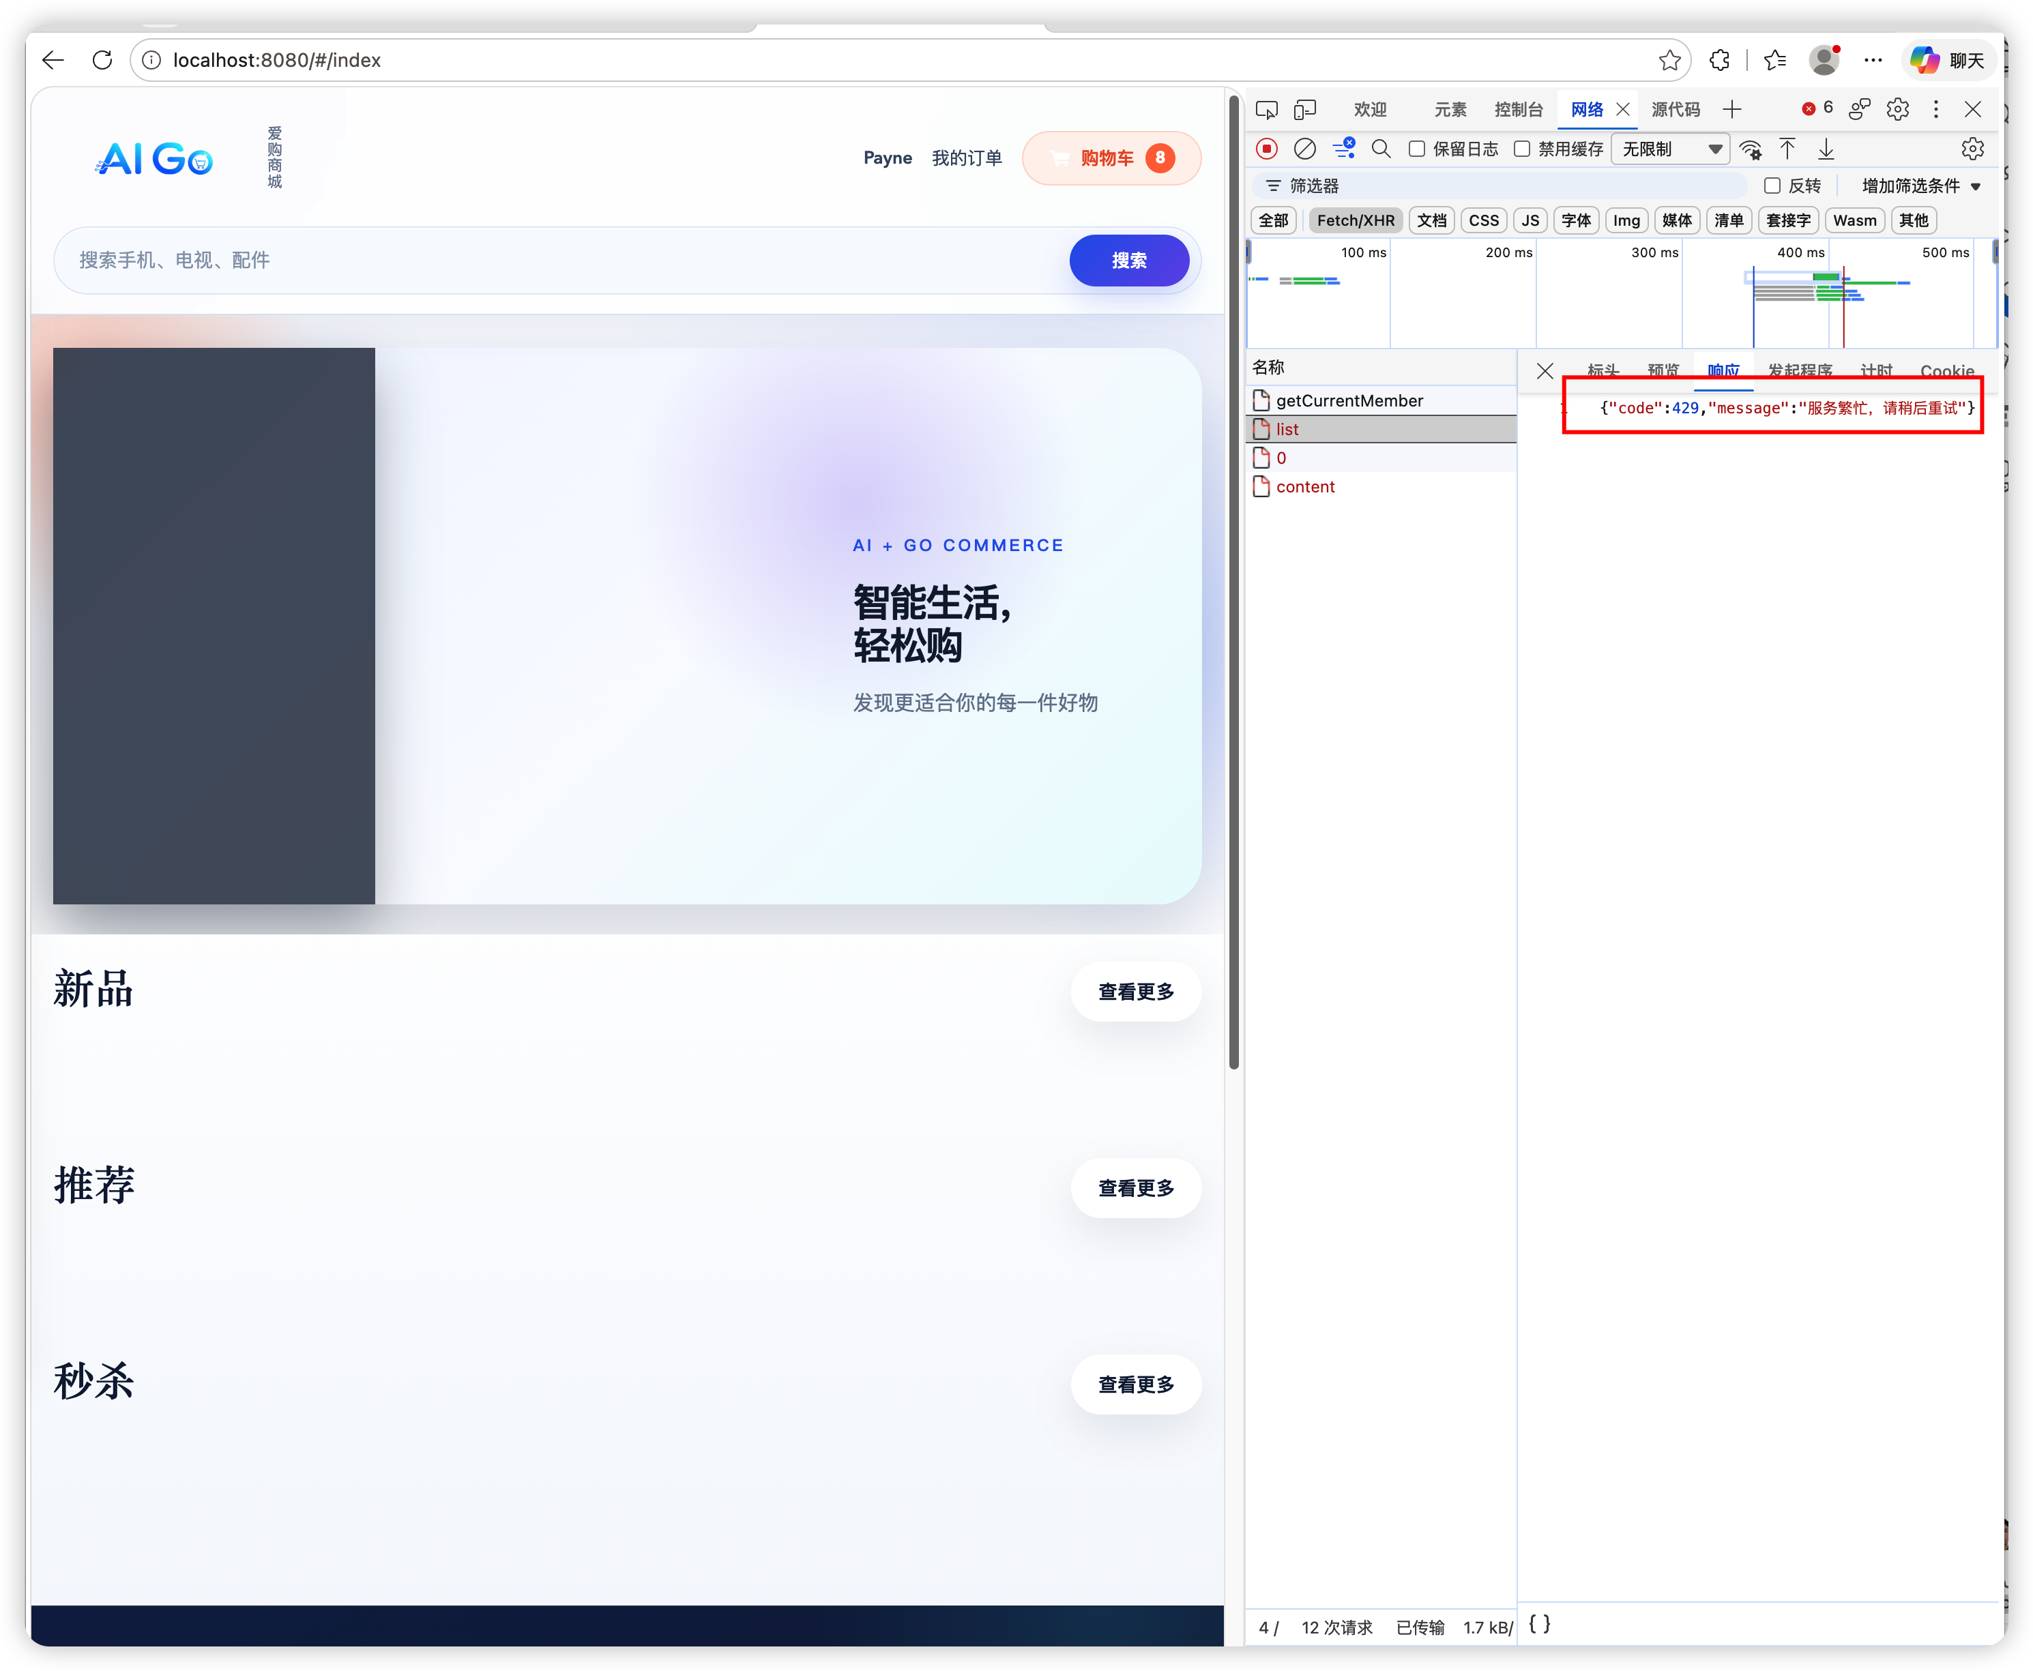Open DevTools customize three-dot menu
This screenshot has width=2033, height=1671.
pyautogui.click(x=1935, y=110)
